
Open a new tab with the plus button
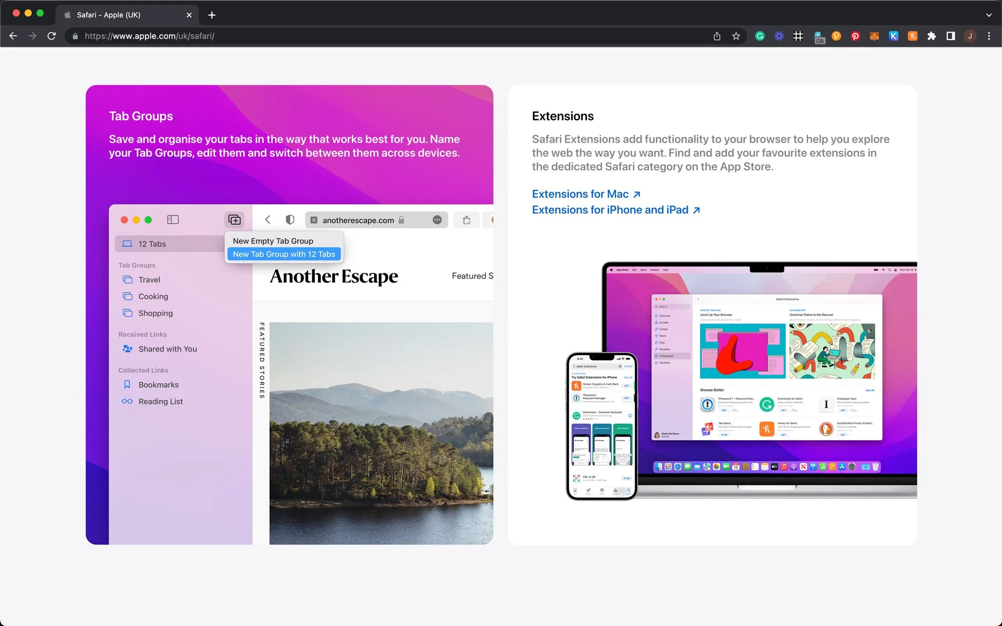click(x=212, y=15)
